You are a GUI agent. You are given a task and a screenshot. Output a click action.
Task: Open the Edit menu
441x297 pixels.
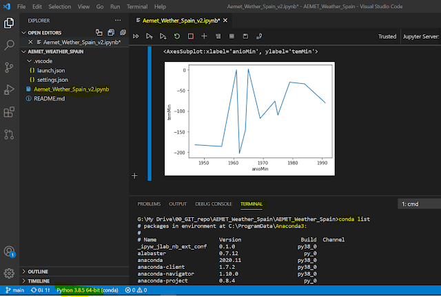37,6
